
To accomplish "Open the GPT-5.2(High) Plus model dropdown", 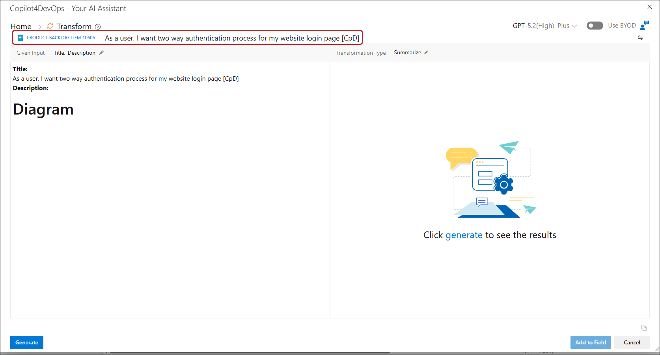I will pyautogui.click(x=544, y=26).
